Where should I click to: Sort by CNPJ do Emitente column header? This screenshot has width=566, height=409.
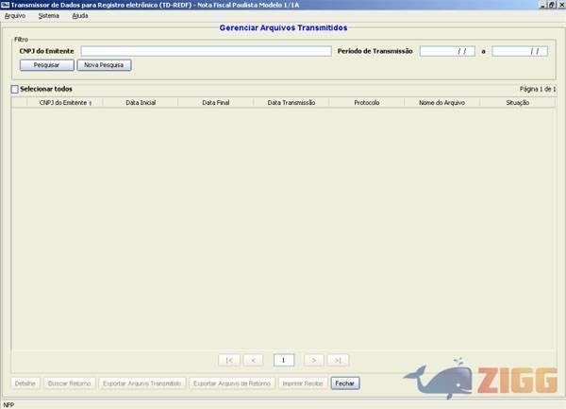click(x=65, y=102)
